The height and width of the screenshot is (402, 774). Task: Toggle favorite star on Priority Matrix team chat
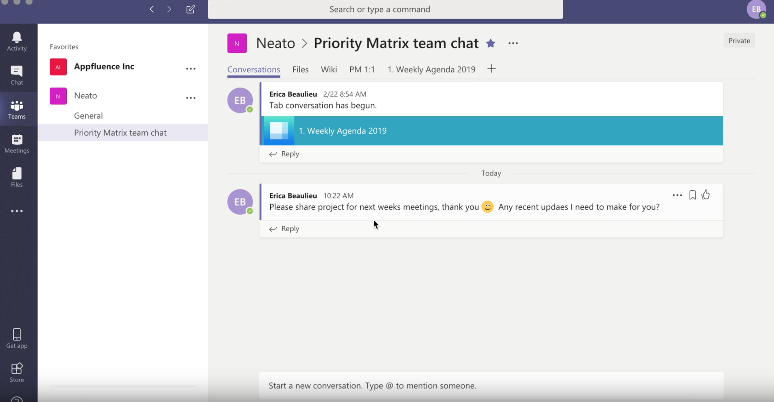click(x=491, y=43)
